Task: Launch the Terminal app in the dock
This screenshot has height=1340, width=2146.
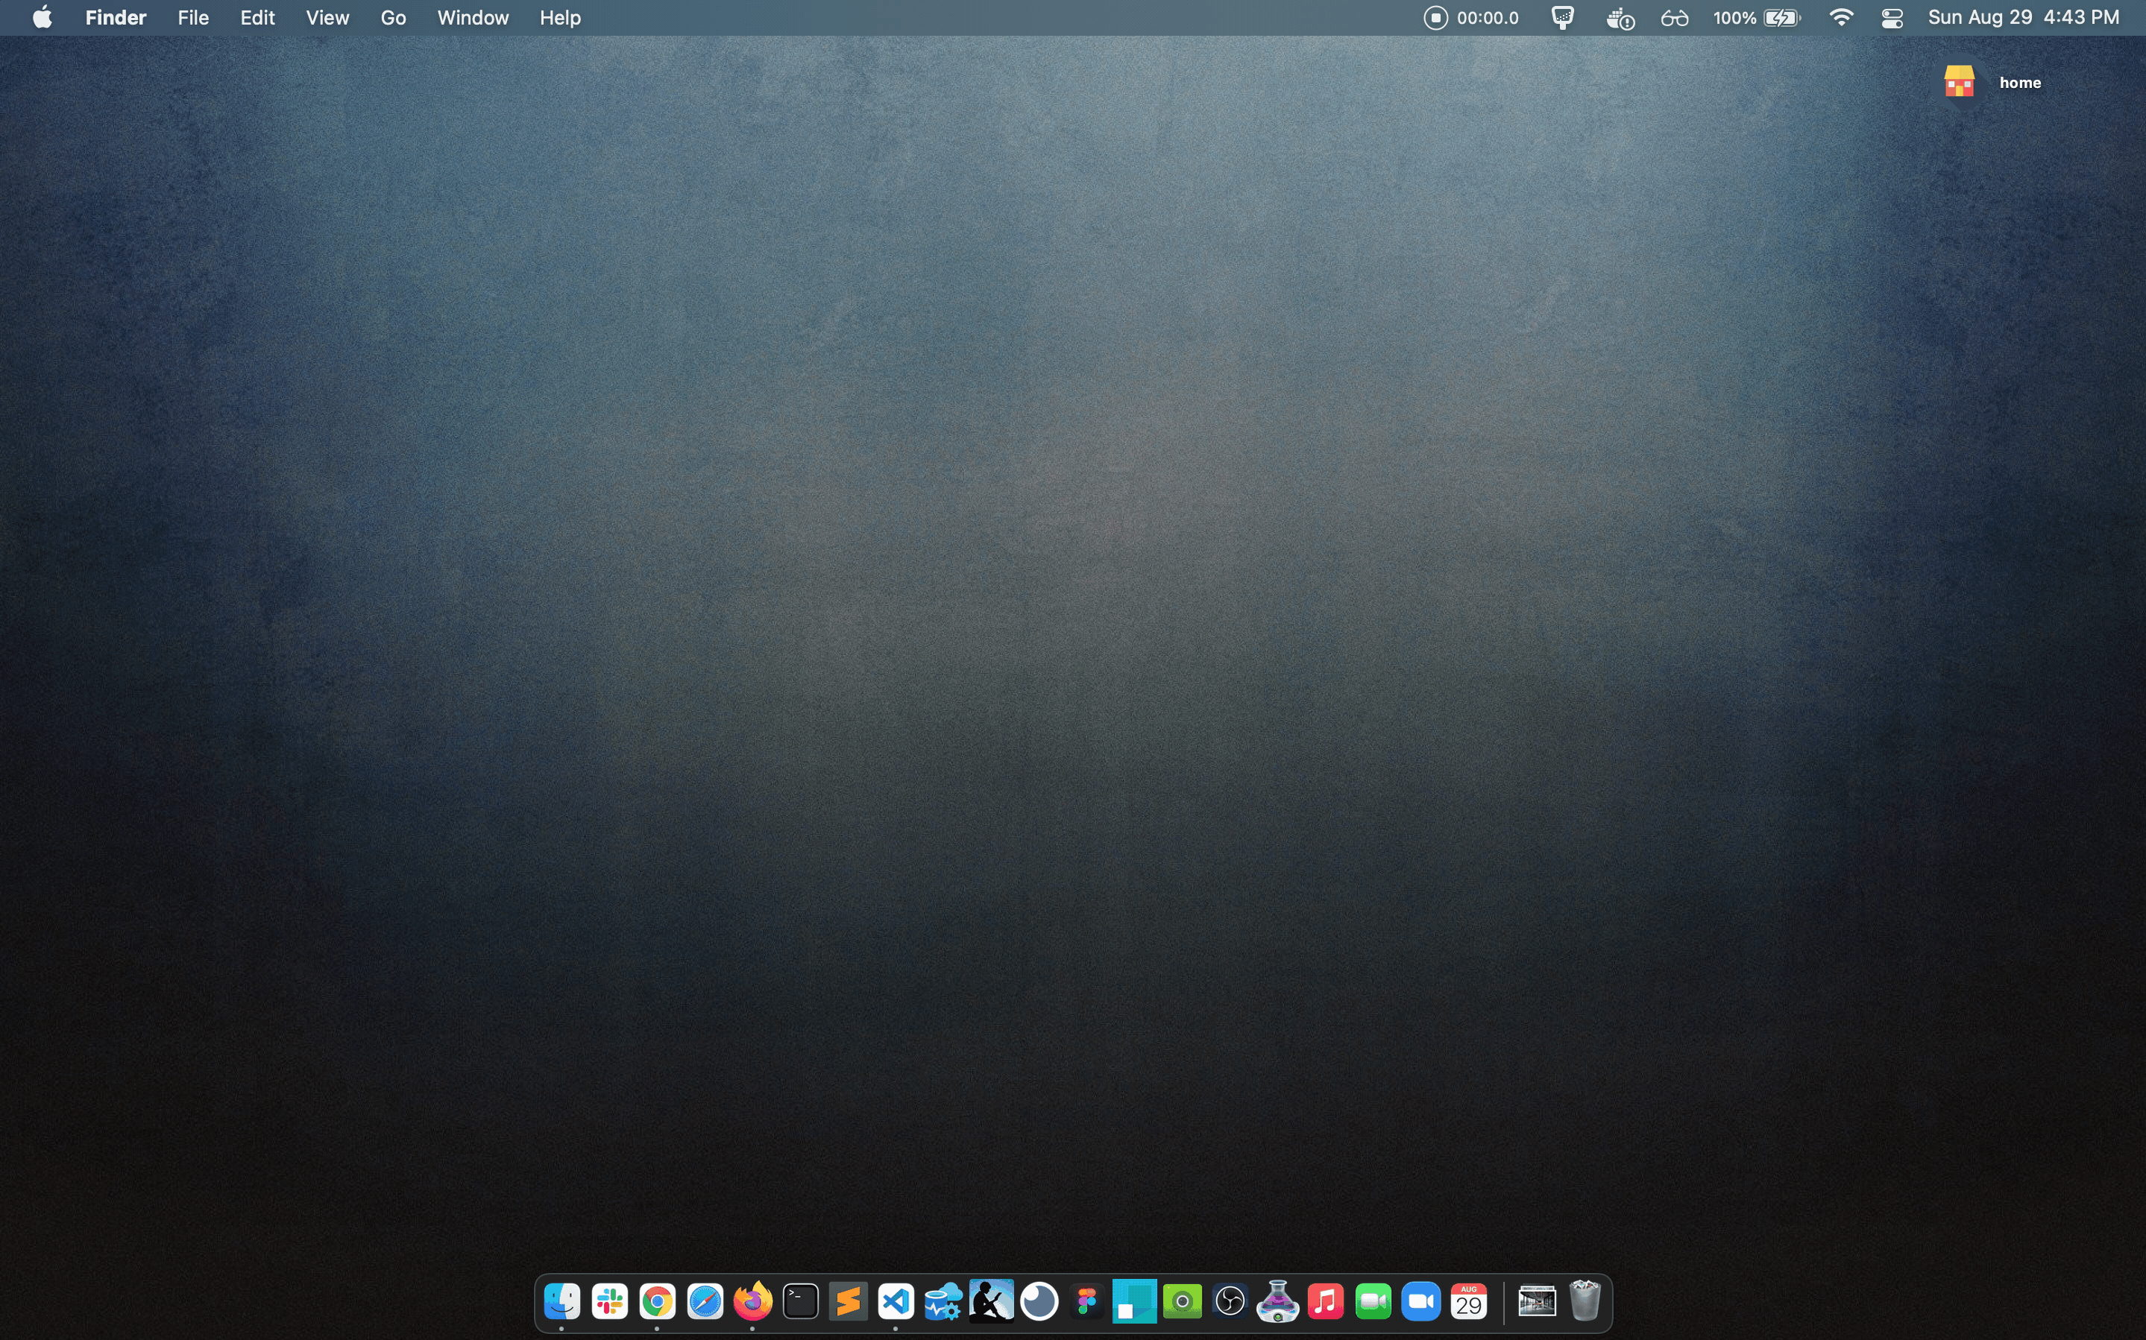Action: (x=800, y=1301)
